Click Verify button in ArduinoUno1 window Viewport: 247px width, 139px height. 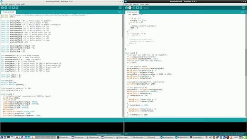pyautogui.click(x=126, y=8)
